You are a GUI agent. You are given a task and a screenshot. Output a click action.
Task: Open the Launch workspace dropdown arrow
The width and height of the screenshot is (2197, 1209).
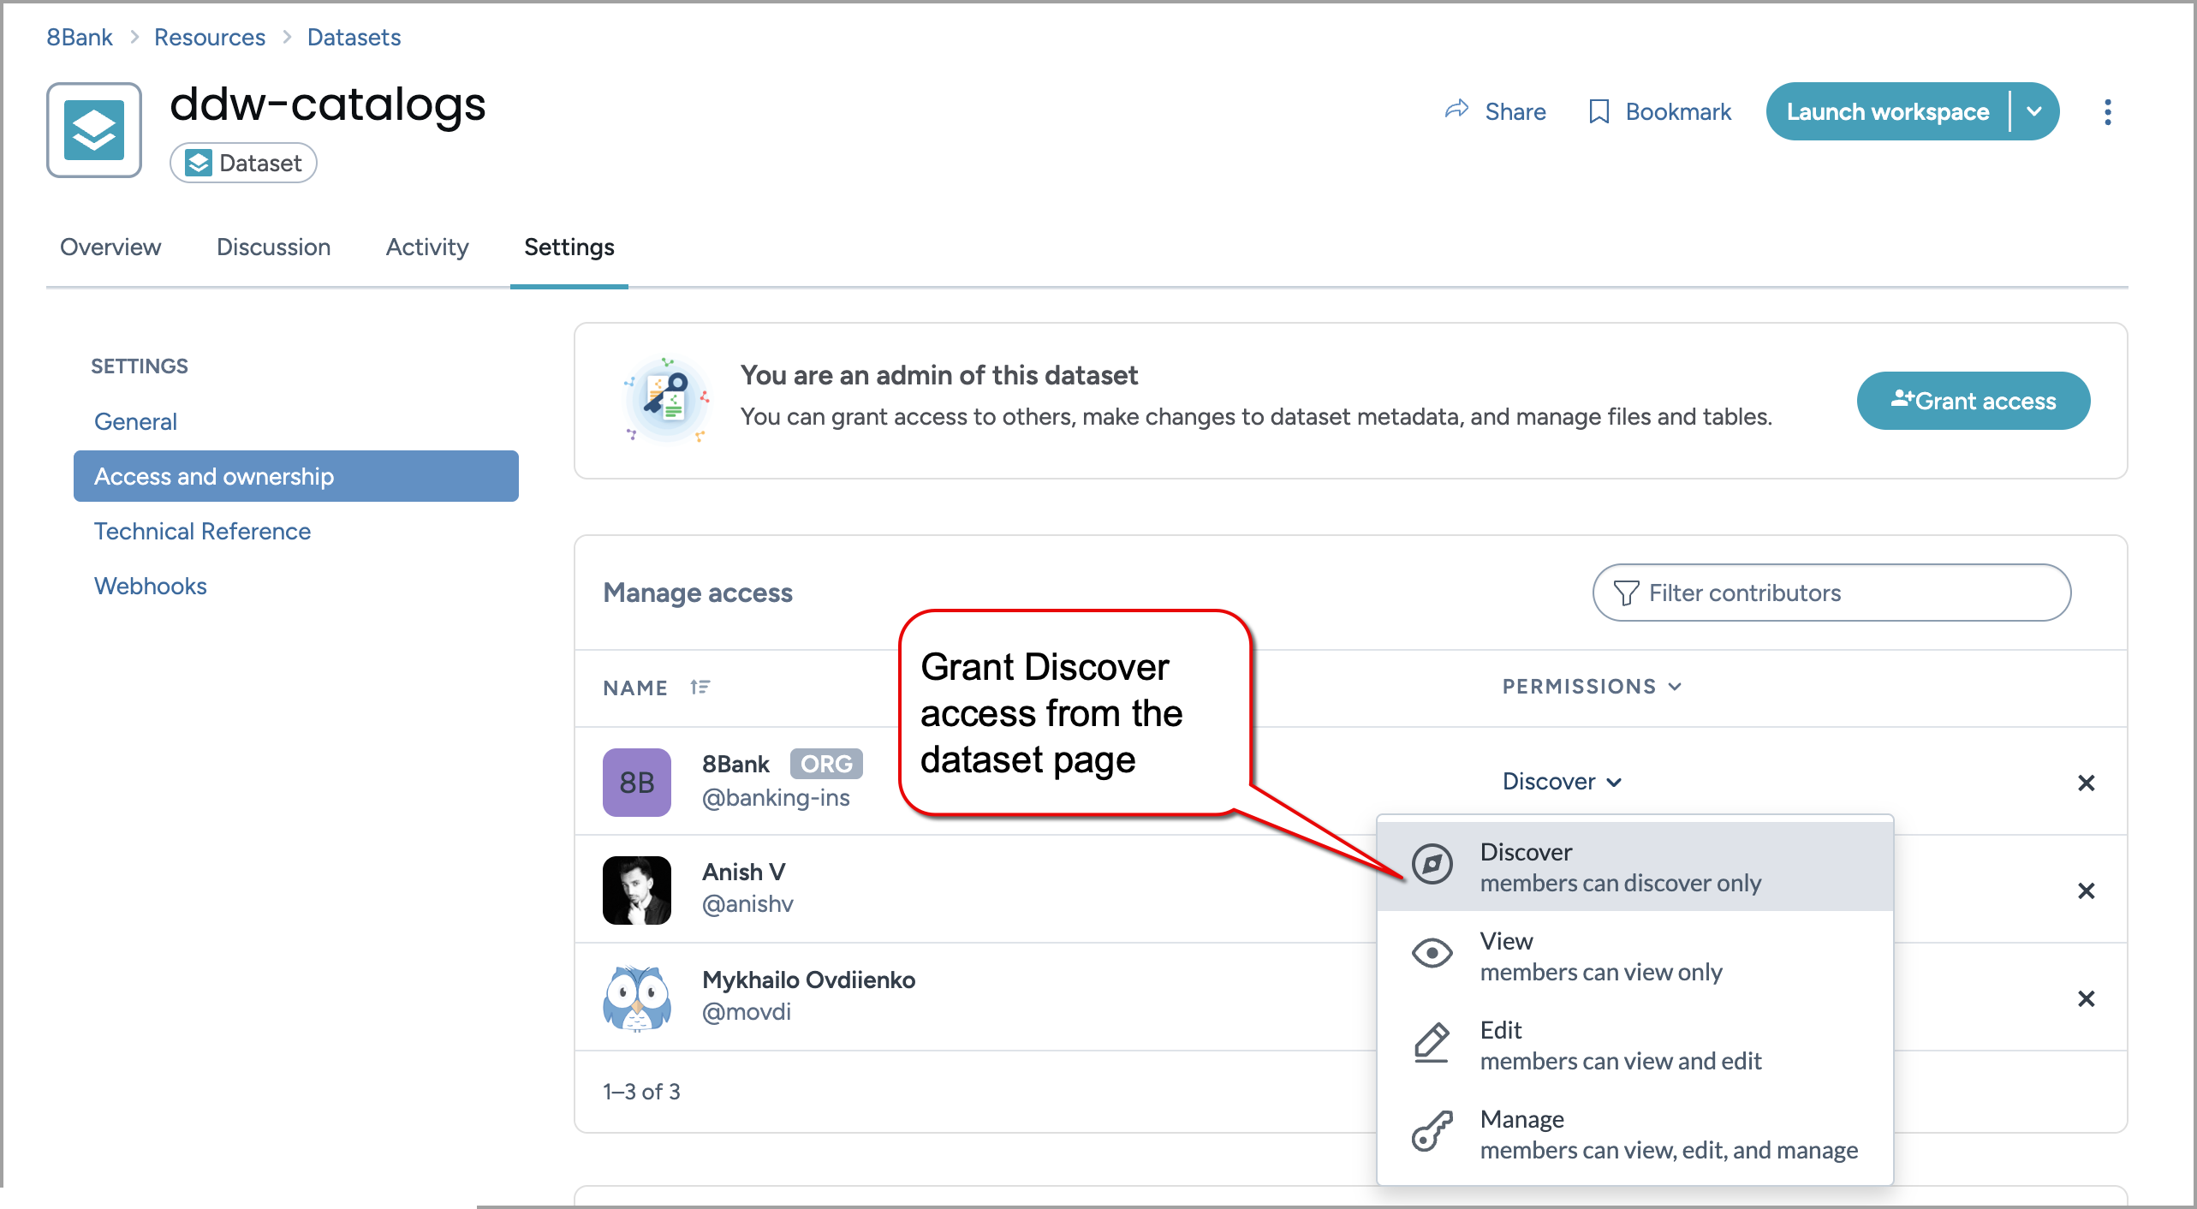[x=2035, y=111]
